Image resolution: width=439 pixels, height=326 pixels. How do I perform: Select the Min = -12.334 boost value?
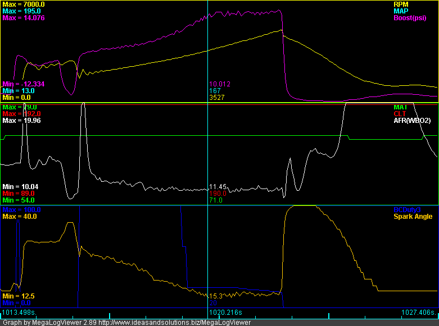[x=23, y=84]
